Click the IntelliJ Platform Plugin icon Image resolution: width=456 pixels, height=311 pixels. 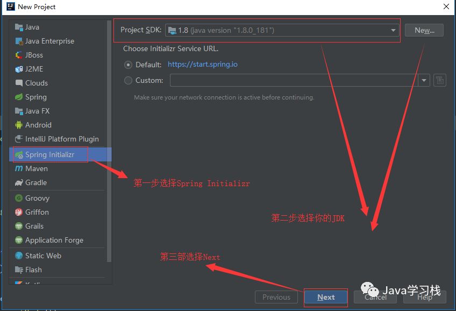click(19, 139)
